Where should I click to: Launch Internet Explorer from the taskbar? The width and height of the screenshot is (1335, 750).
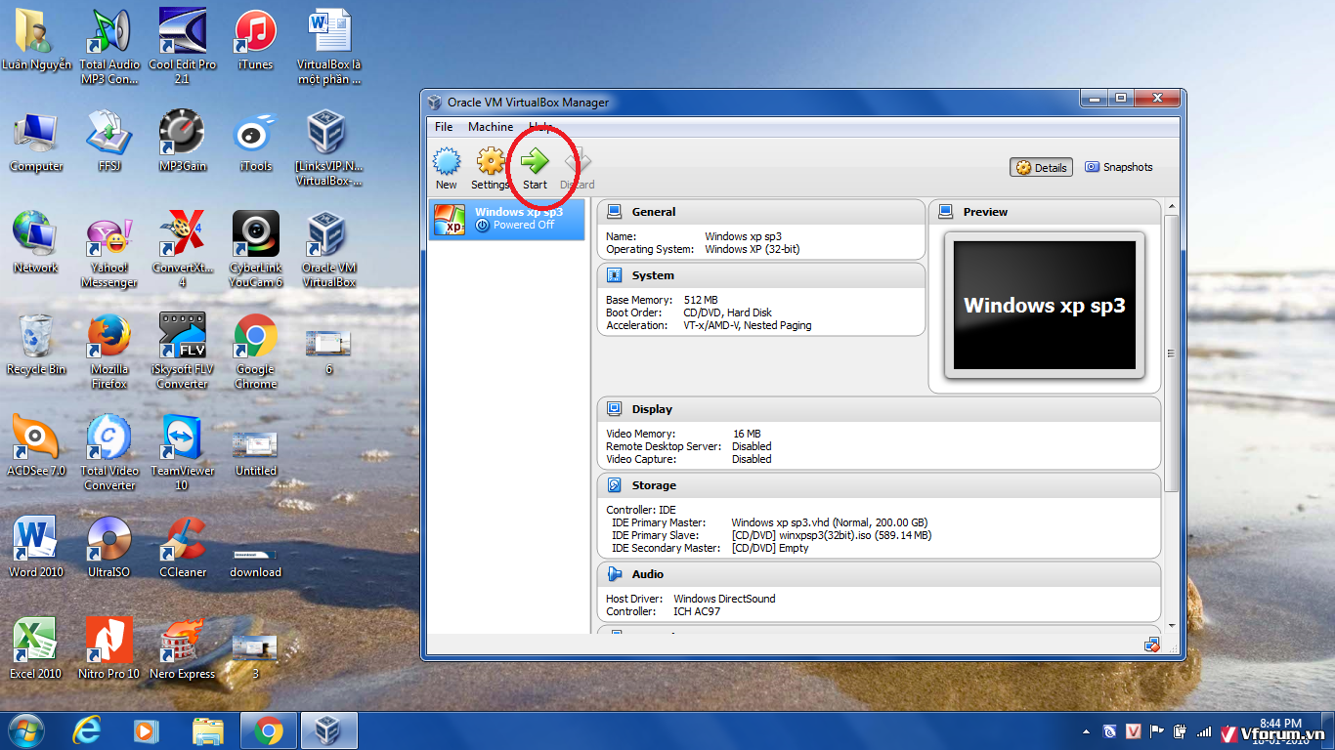(x=88, y=730)
